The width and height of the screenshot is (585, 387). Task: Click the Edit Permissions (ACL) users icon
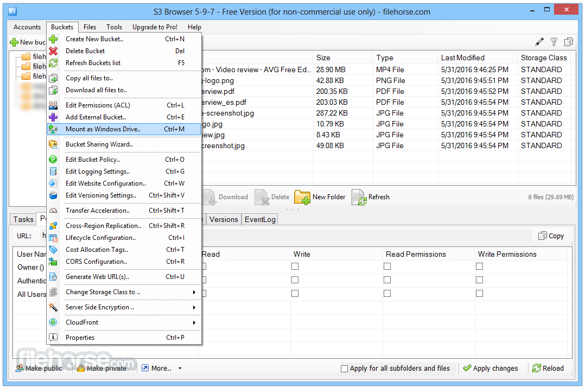click(53, 105)
